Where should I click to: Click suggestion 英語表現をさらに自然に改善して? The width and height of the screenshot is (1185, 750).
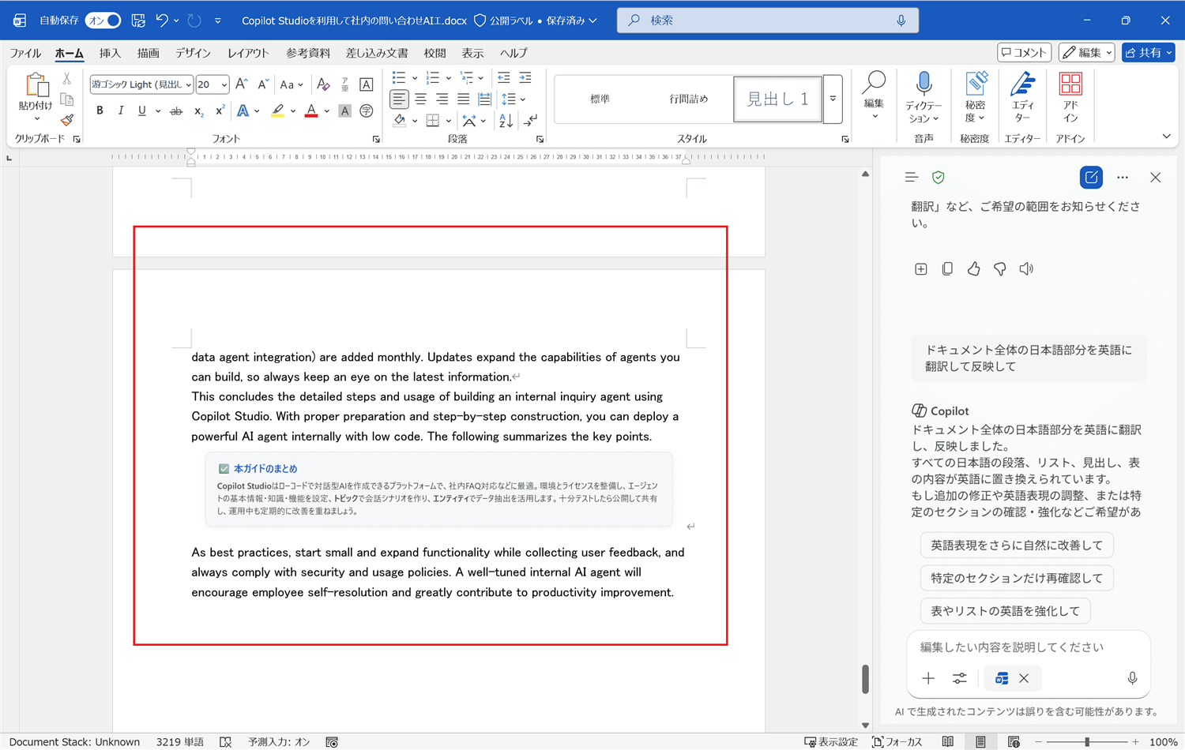[1017, 545]
